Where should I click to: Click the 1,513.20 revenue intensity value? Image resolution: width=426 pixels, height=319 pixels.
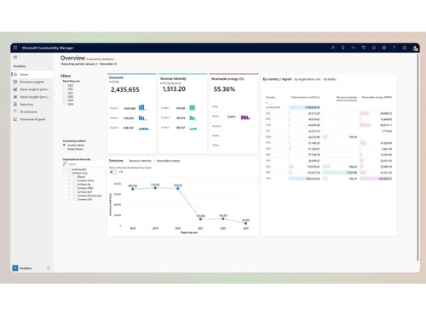(x=174, y=89)
